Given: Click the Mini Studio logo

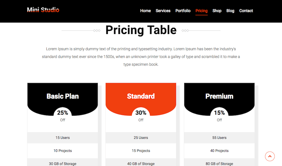Looking at the screenshot, I should (x=43, y=10).
